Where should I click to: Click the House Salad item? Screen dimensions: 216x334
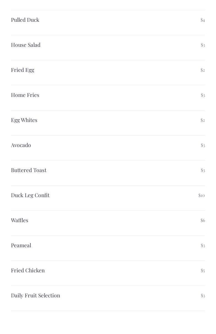26,45
